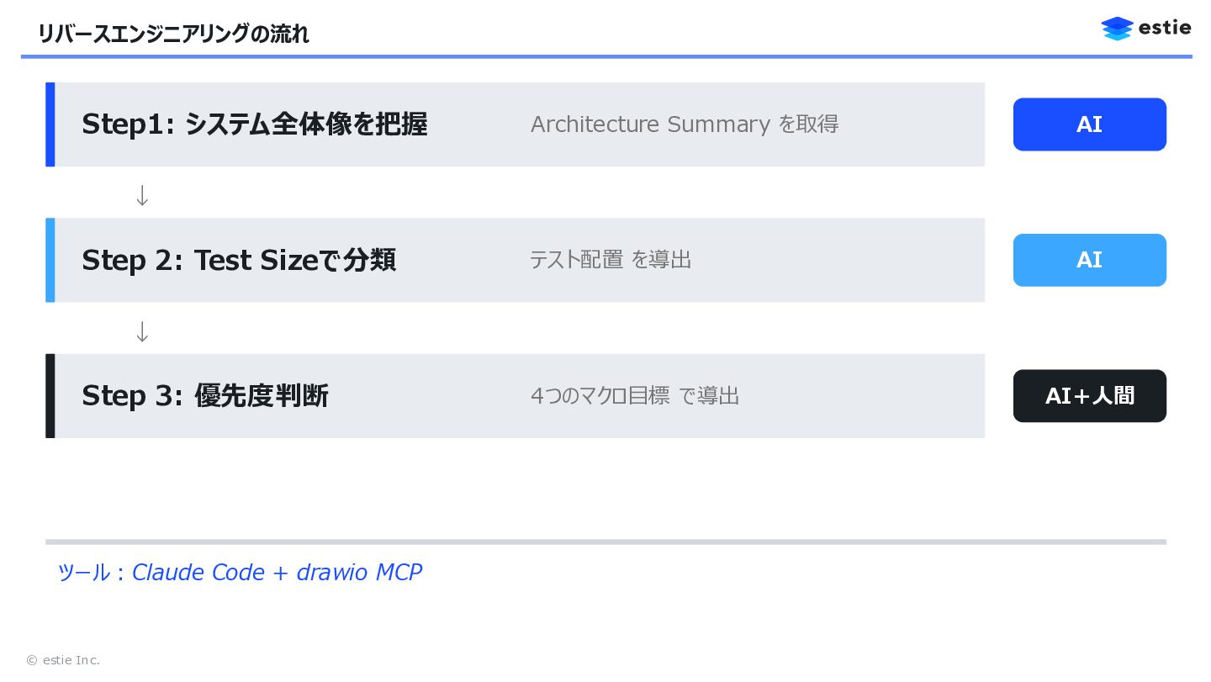Pick the black accent bar on Step 3
The width and height of the screenshot is (1211, 682).
(x=50, y=395)
